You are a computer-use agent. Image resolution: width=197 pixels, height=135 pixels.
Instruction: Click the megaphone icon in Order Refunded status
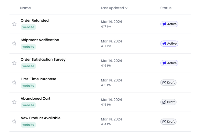[x=164, y=24]
